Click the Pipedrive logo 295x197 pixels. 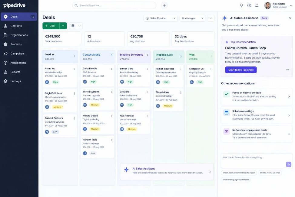(x=14, y=5)
